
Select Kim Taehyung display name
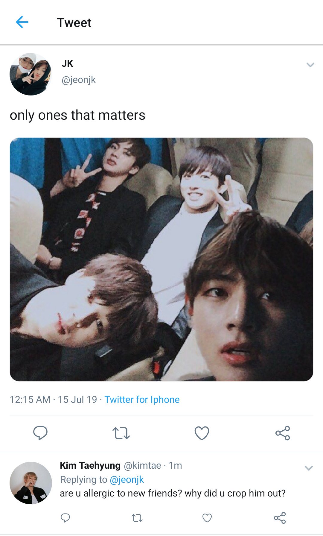pyautogui.click(x=90, y=465)
